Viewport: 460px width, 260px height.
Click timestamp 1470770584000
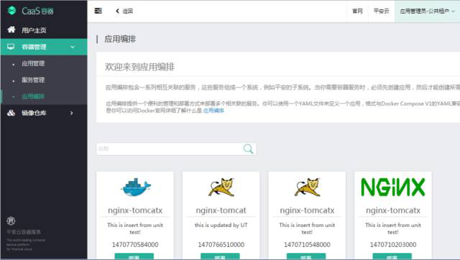pyautogui.click(x=135, y=244)
